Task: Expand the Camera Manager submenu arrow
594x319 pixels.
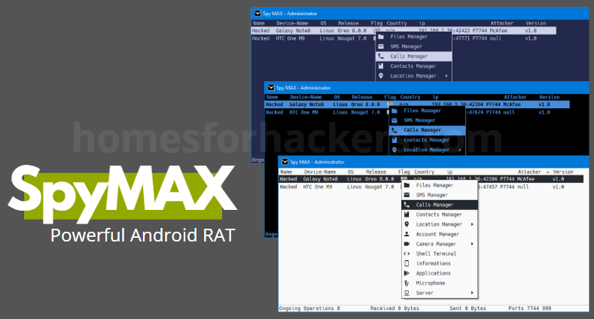Action: (x=472, y=244)
